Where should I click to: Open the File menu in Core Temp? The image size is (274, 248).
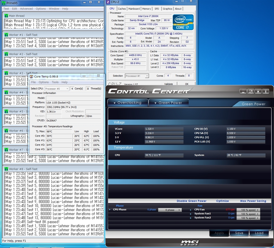33,82
